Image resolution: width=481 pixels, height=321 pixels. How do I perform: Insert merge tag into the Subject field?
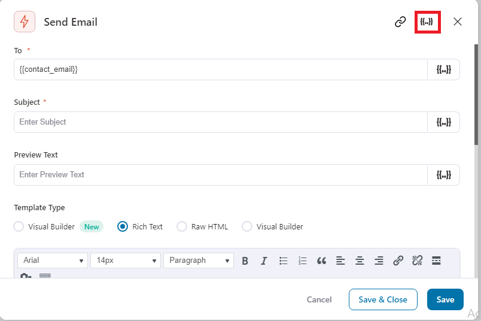pyautogui.click(x=443, y=122)
